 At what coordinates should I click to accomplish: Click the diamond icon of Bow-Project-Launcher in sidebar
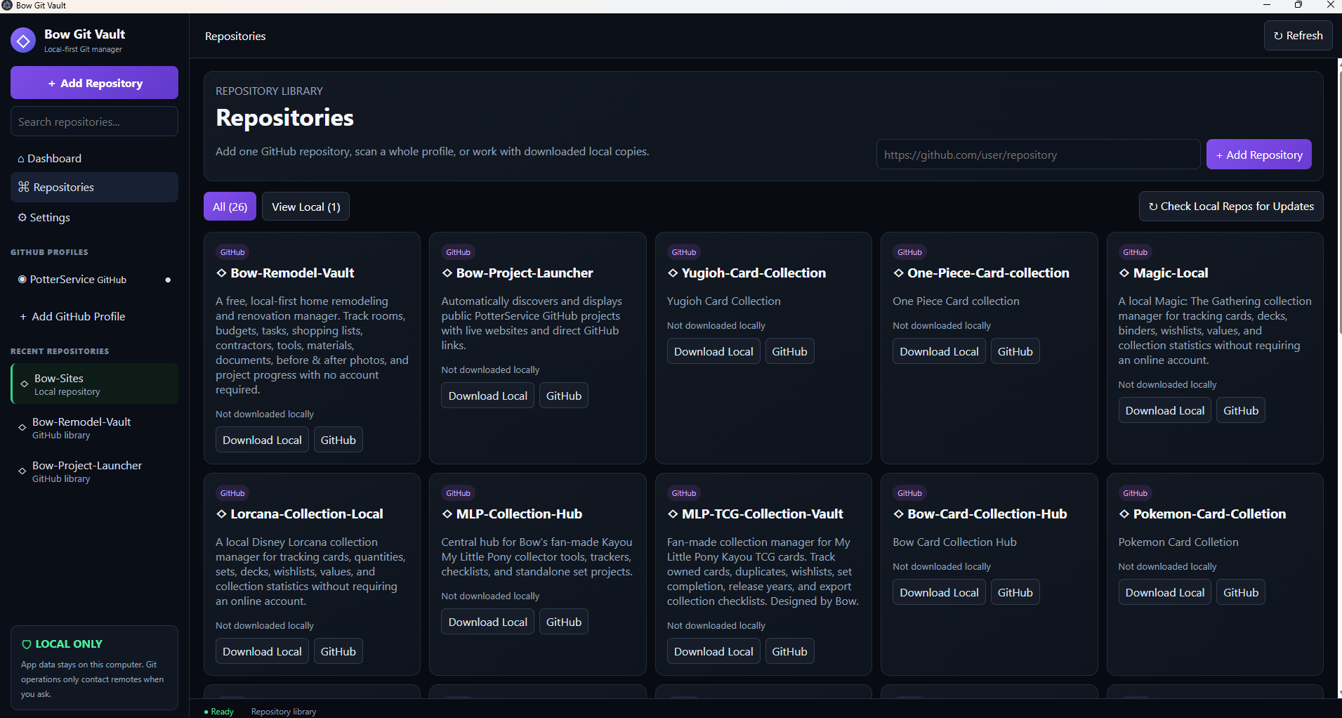[x=22, y=471]
